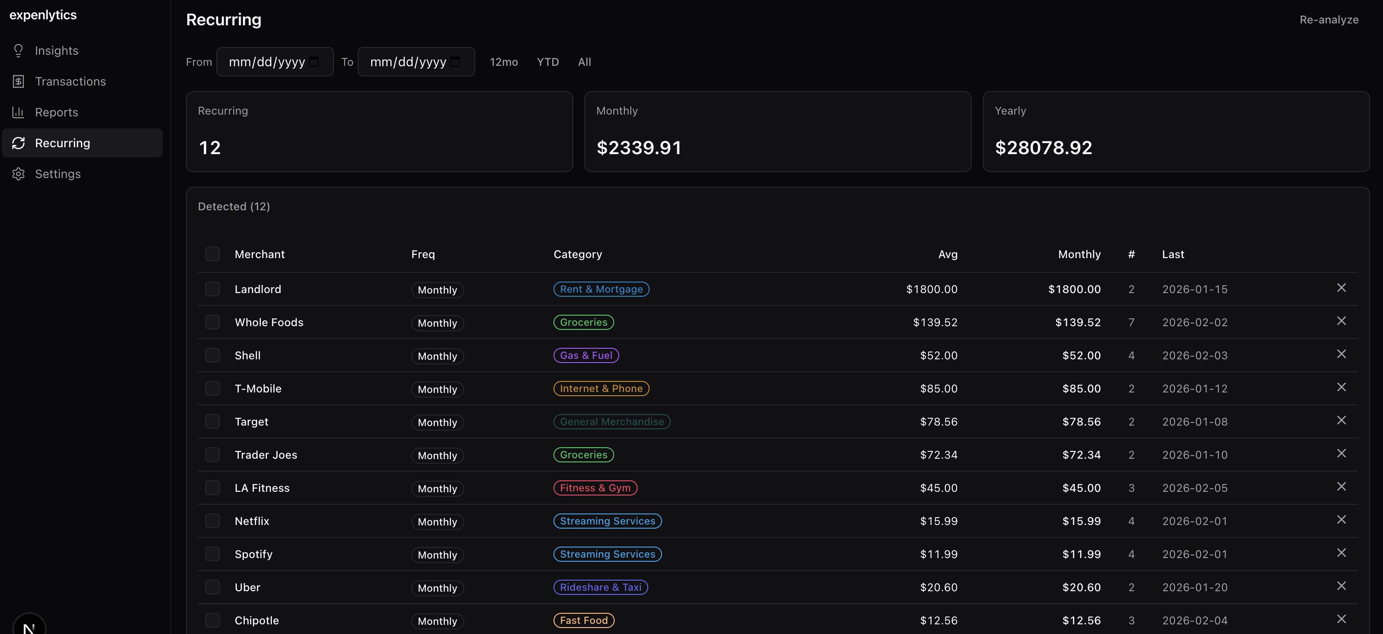Screen dimensions: 1383x634
Task: Check the Spotify row checkbox
Action: tap(213, 554)
